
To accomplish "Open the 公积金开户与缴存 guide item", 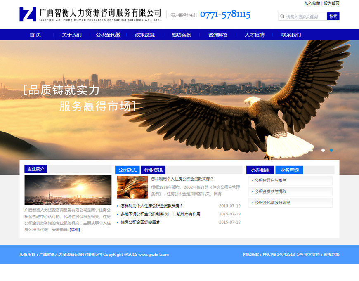I will pyautogui.click(x=270, y=181).
